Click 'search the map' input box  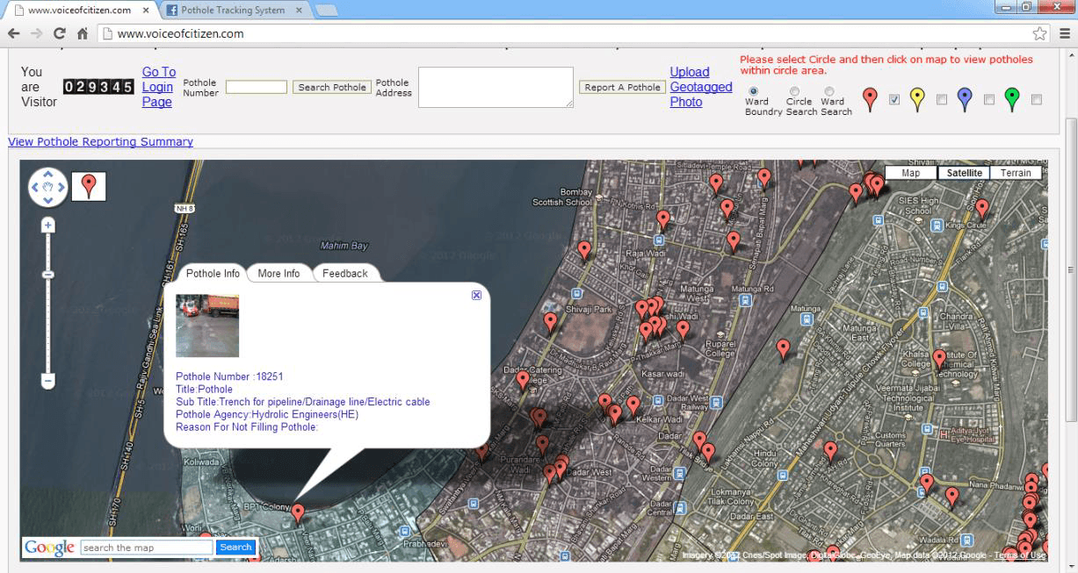coord(147,548)
